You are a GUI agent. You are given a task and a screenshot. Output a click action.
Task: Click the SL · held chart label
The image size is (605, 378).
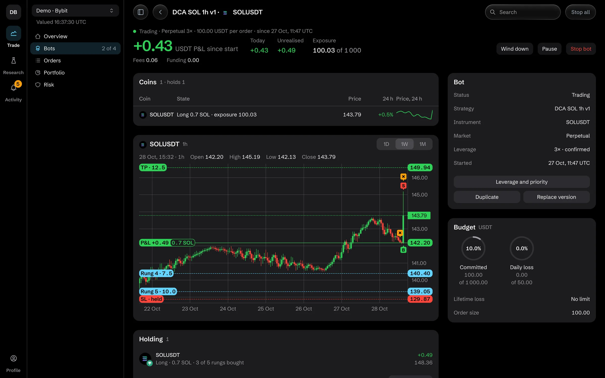[x=151, y=299]
